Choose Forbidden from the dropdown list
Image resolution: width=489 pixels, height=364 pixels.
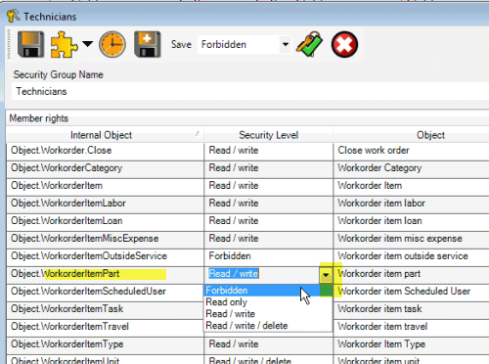[268, 291]
